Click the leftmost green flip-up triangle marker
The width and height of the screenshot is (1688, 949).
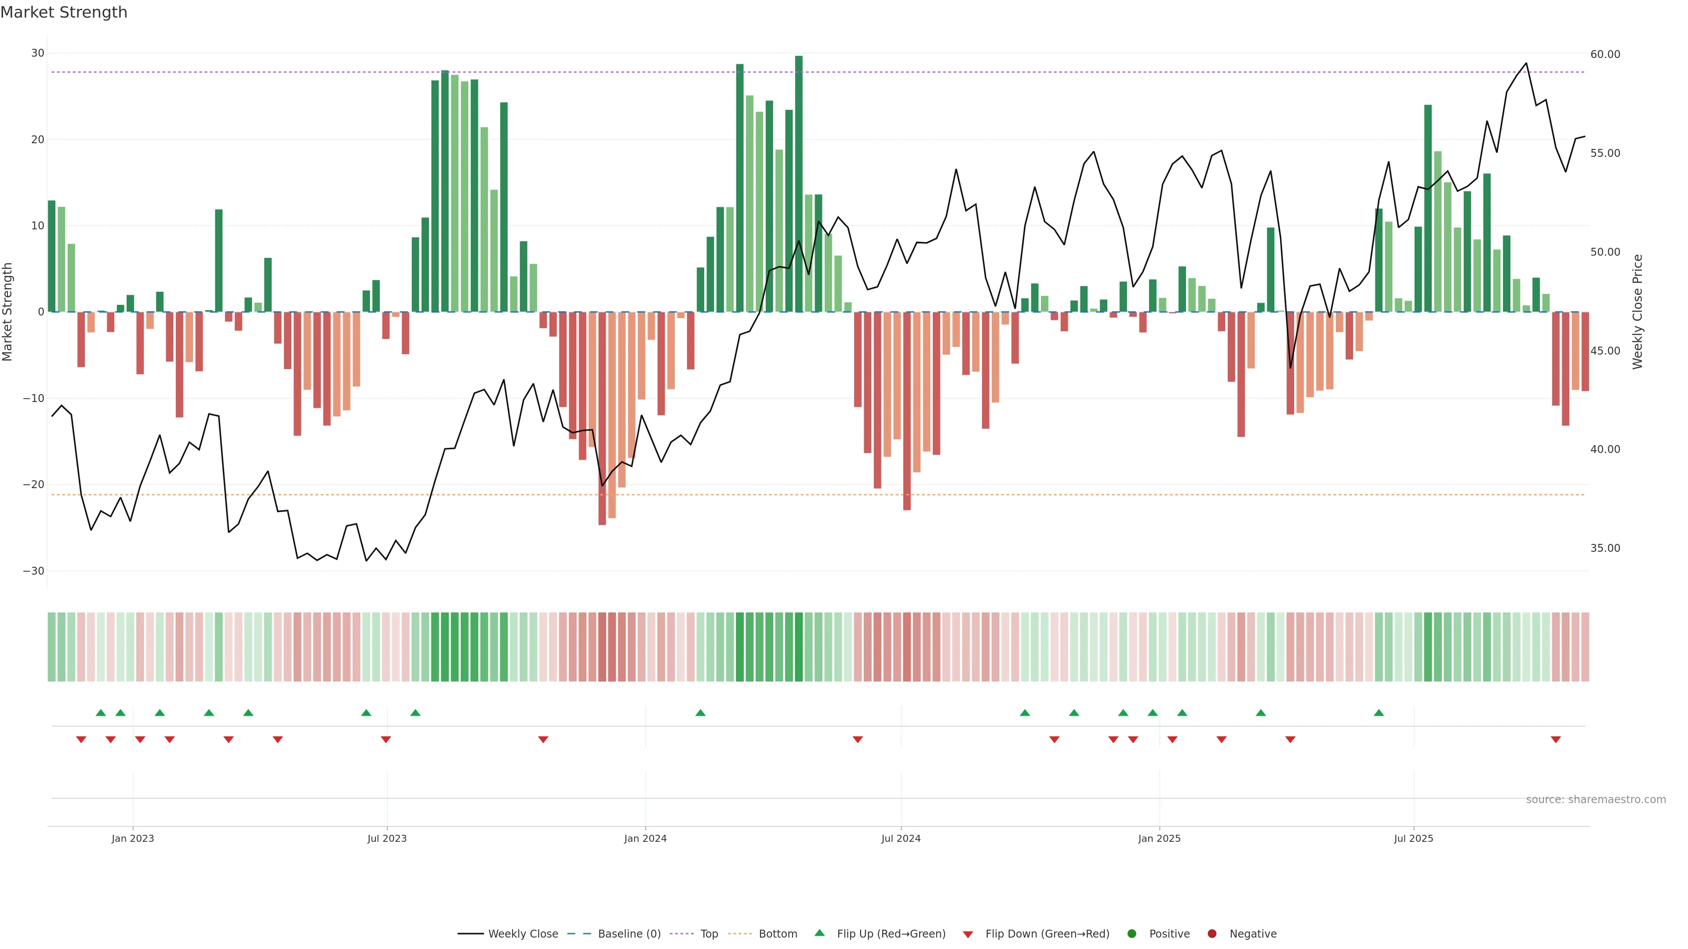(x=101, y=713)
